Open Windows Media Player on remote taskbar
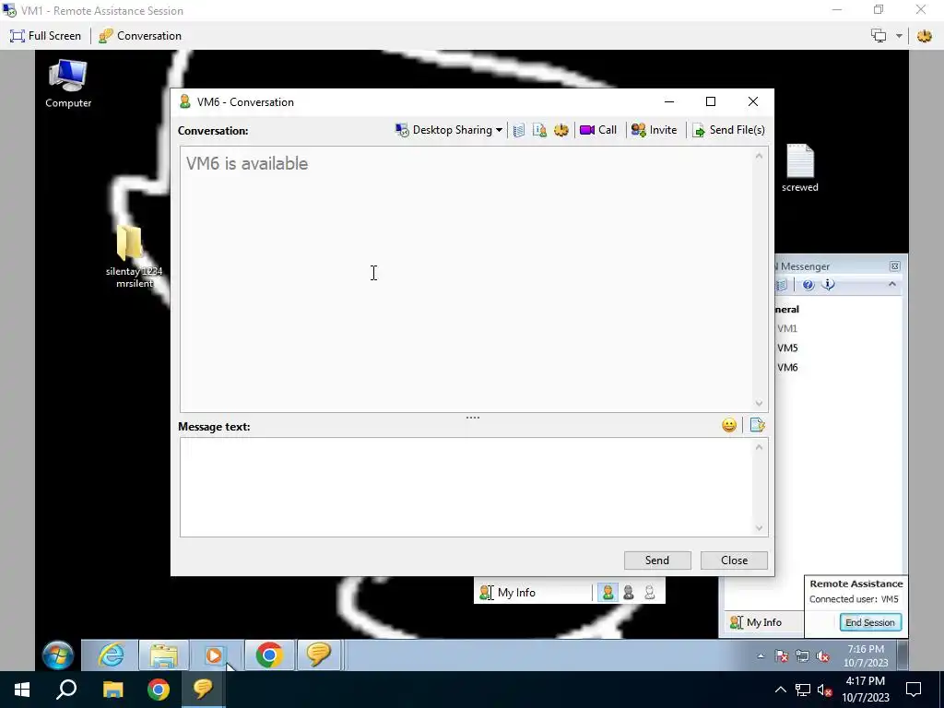 (x=214, y=655)
